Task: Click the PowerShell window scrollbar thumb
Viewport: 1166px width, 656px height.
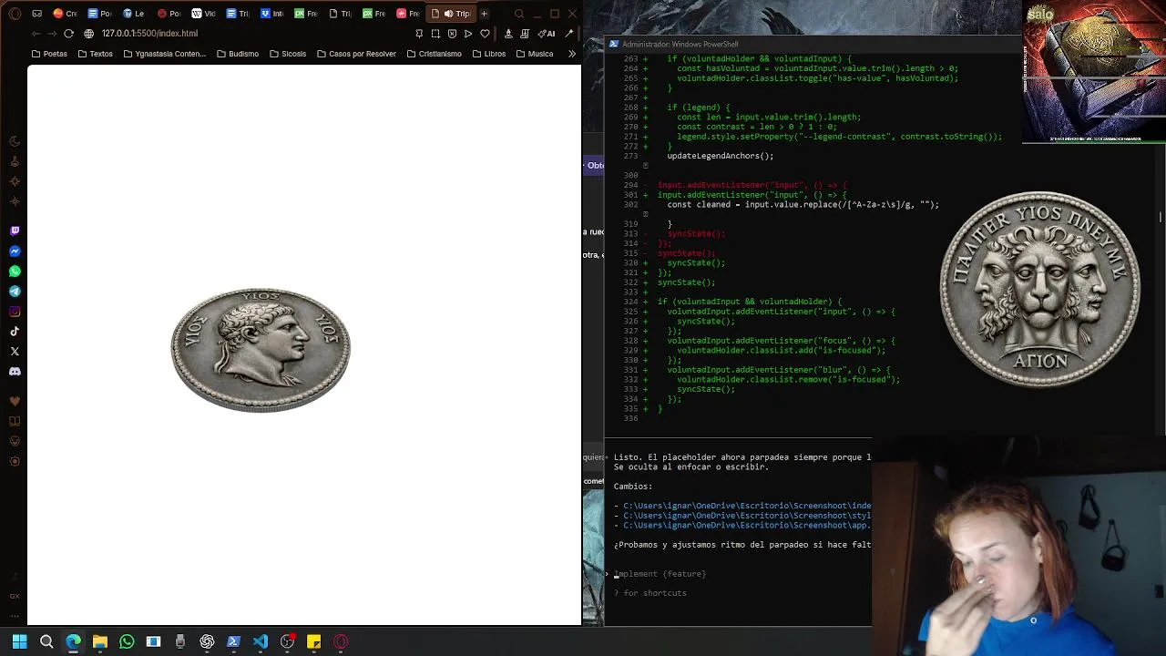Action: (x=1161, y=217)
